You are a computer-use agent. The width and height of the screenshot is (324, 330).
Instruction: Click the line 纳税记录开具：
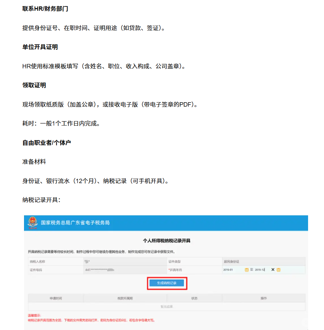41,200
